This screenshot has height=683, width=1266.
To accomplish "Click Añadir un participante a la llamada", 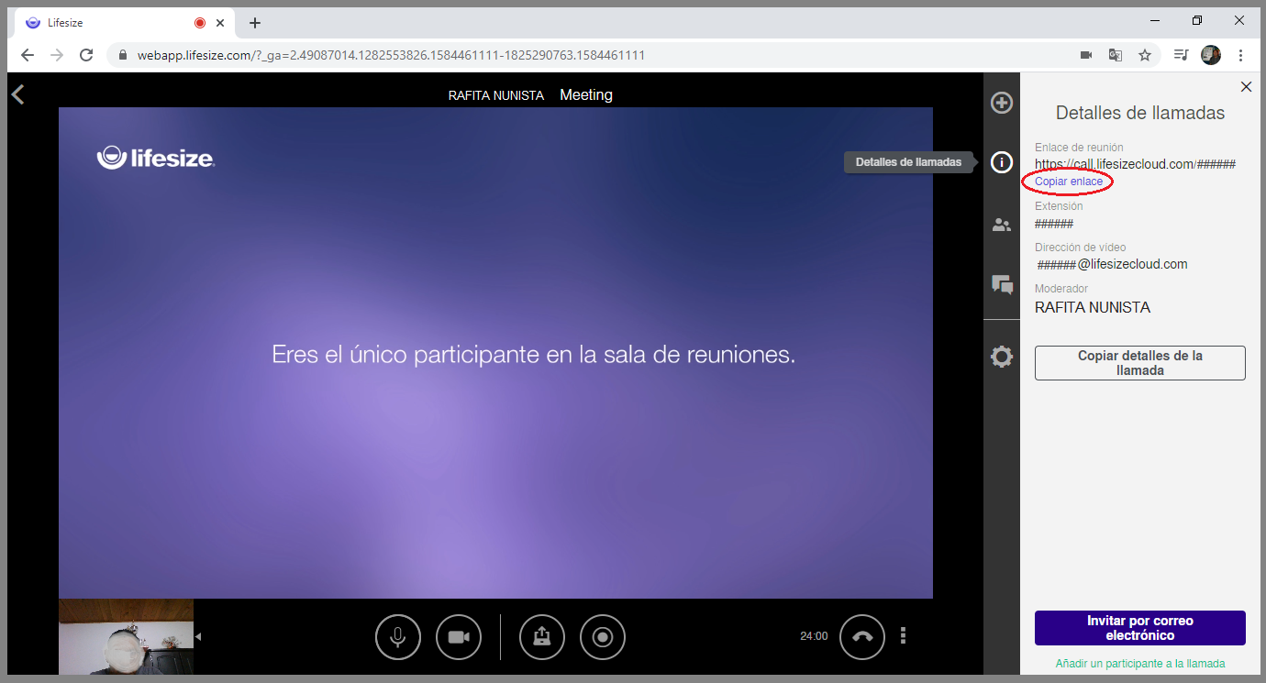I will click(x=1140, y=663).
